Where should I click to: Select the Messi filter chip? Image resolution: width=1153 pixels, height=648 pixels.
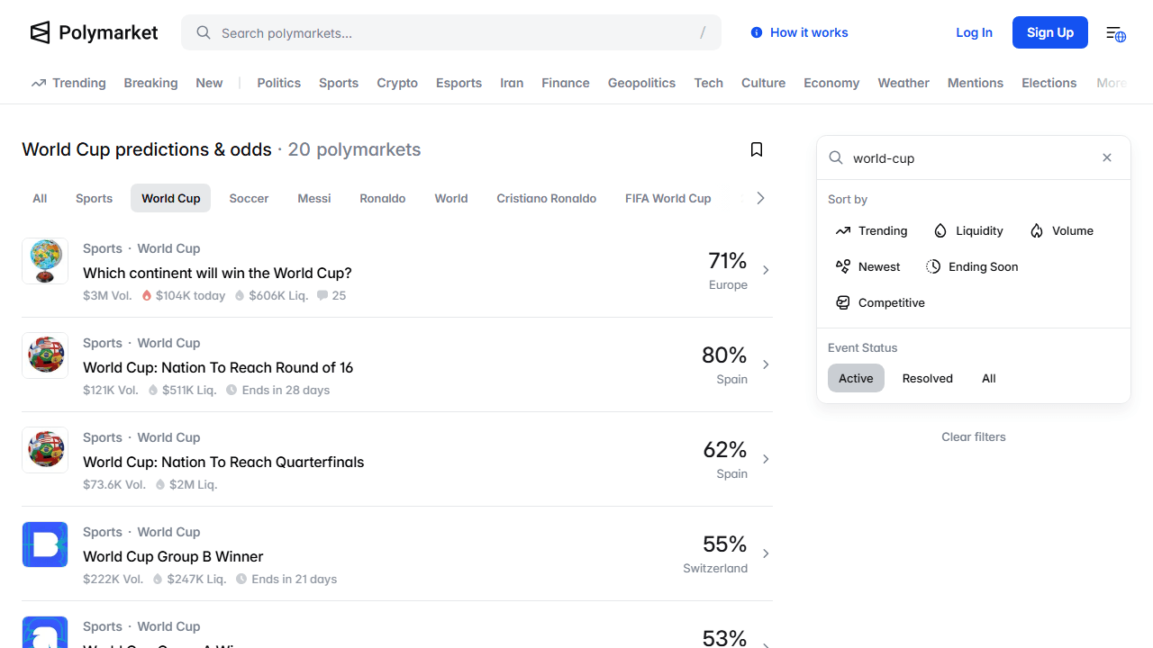[x=314, y=198]
